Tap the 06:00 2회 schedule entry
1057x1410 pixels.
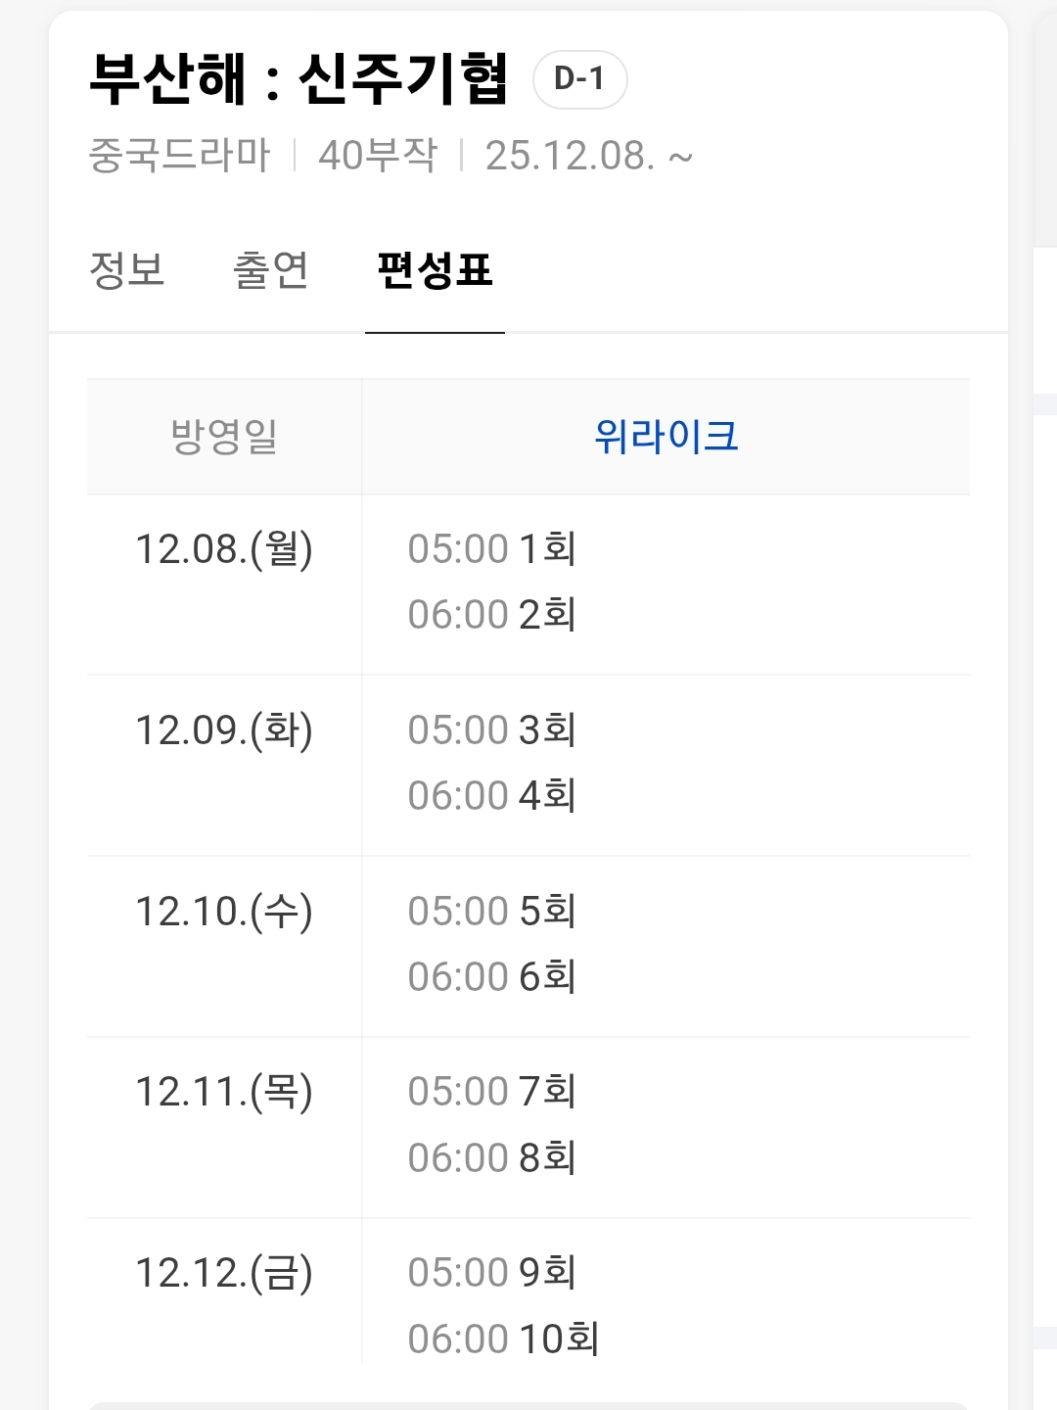pyautogui.click(x=491, y=615)
